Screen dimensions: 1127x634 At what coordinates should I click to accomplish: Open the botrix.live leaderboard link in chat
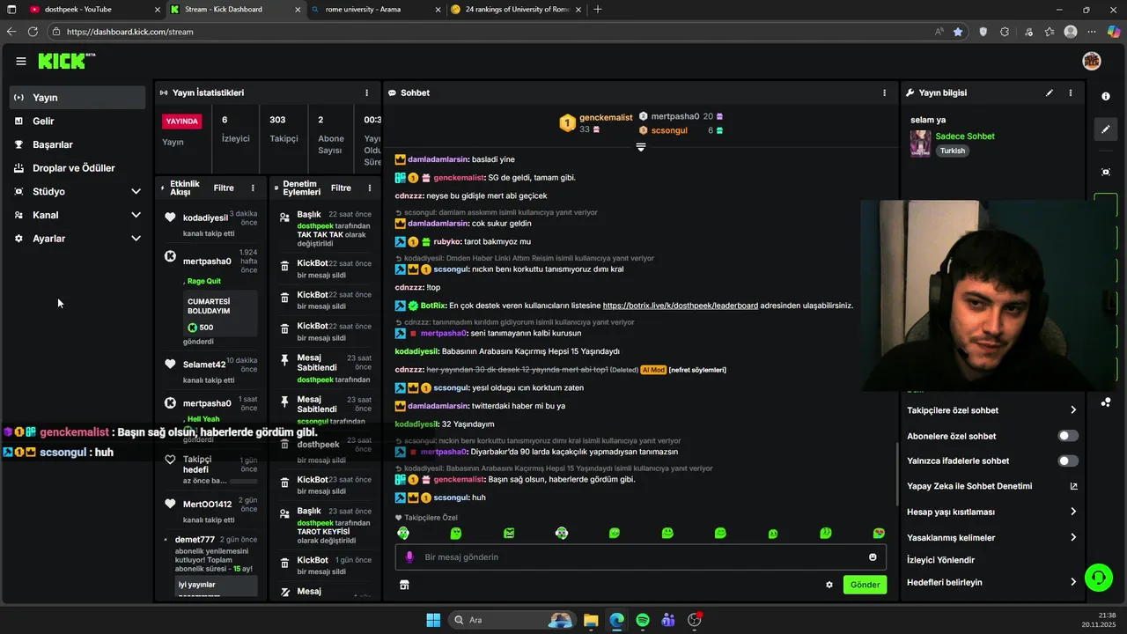coord(681,306)
